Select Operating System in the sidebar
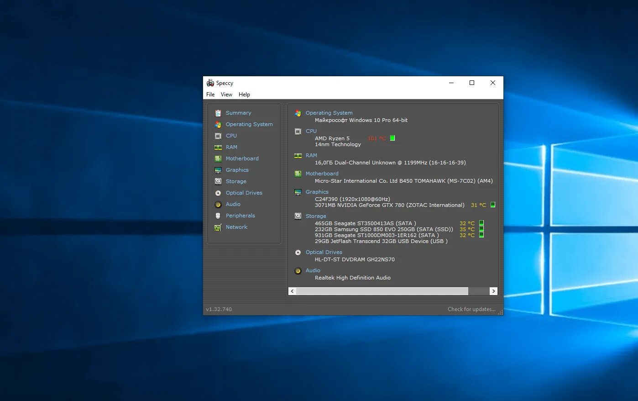 249,124
